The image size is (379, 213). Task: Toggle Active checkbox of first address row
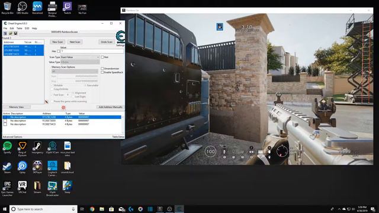5,117
